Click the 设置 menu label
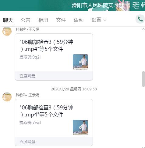145x148 pixels. pyautogui.click(x=96, y=20)
